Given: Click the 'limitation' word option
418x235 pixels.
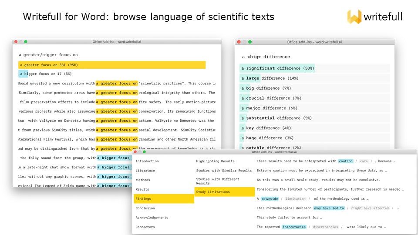Looking at the screenshot, I should [295, 199].
